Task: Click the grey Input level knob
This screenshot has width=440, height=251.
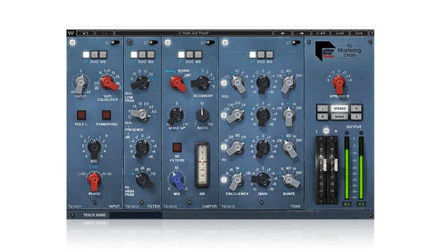Action: [80, 83]
